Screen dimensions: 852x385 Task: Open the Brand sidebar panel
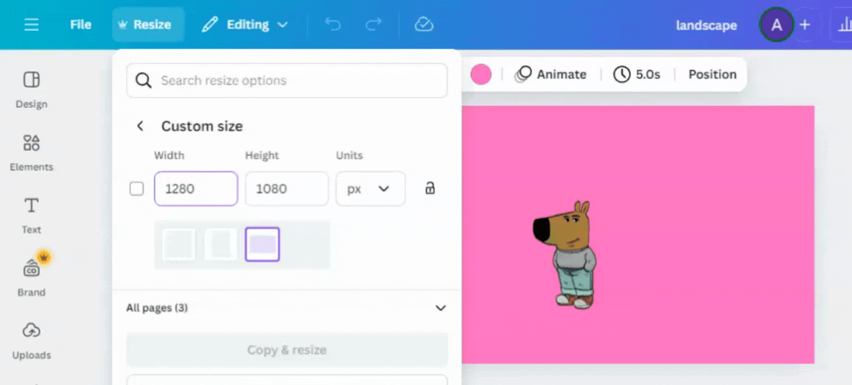[32, 277]
